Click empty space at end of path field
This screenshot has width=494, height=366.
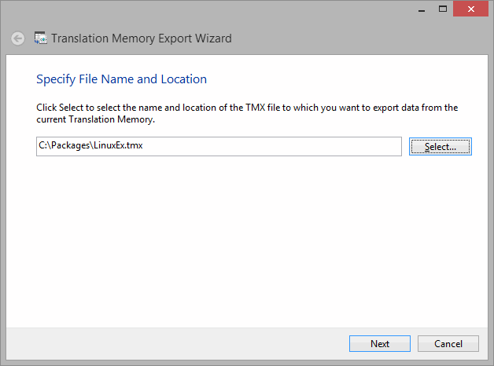pos(271,146)
